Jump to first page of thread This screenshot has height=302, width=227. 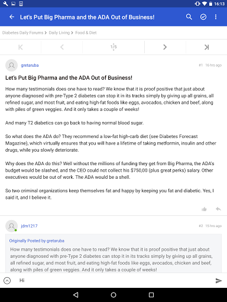pos(21,47)
